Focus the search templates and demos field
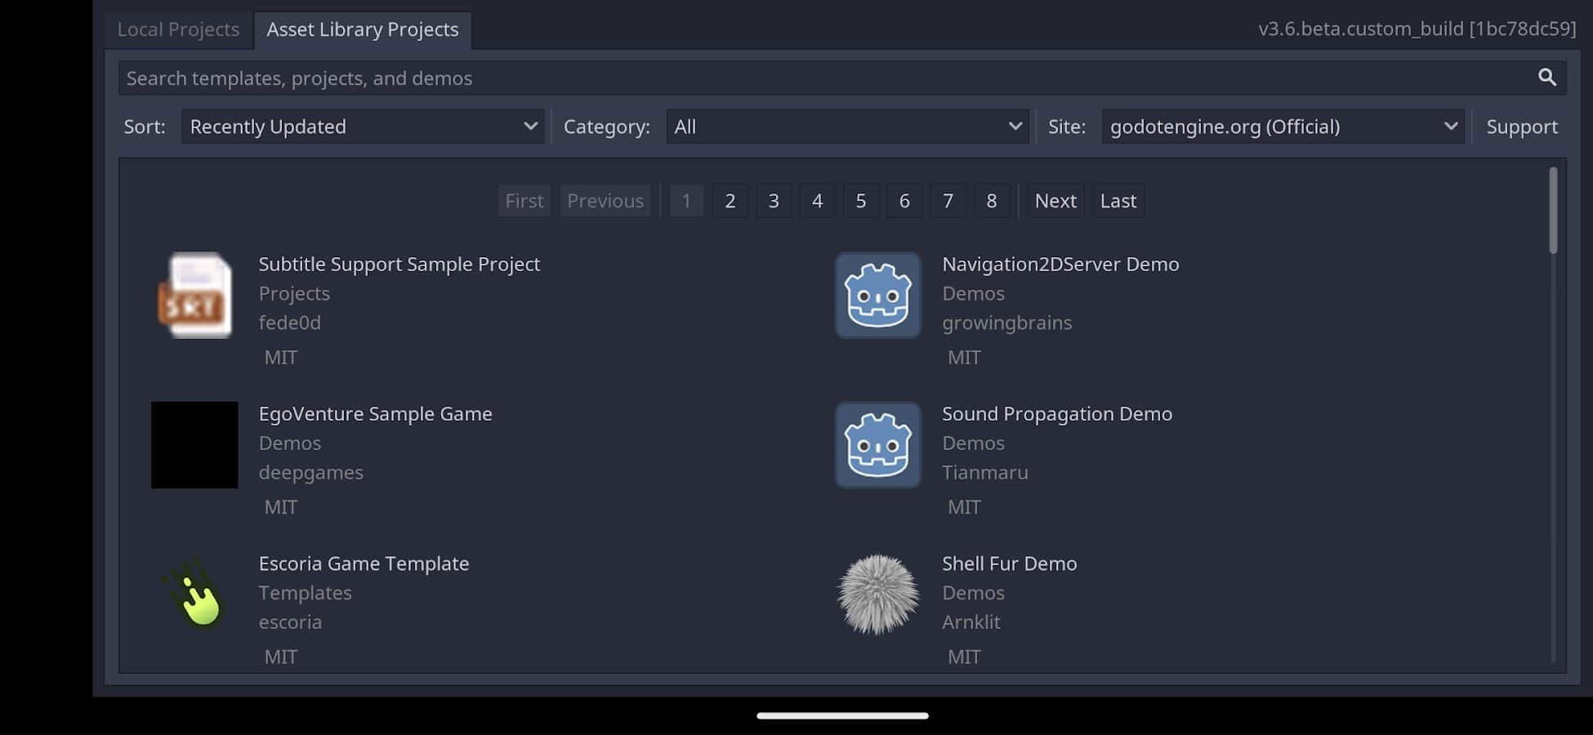Screen dimensions: 1593x735 pos(817,78)
